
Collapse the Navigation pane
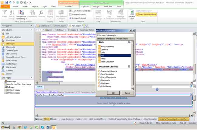(32, 26)
